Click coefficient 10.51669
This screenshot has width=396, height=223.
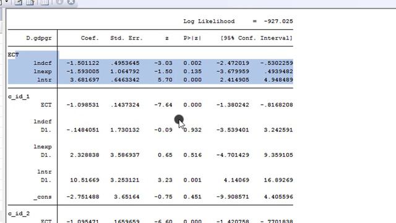84,180
